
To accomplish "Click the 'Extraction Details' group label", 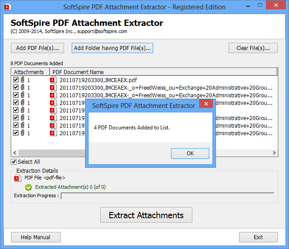I will point(37,170).
